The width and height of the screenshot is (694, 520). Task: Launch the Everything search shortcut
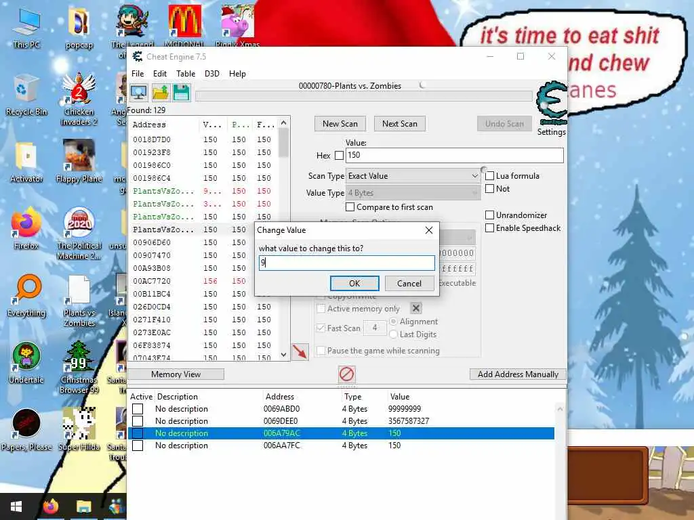(x=26, y=296)
